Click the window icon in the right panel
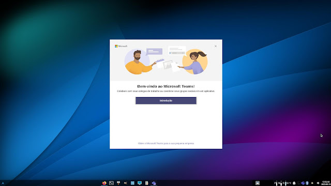The image size is (331, 186). 258,183
